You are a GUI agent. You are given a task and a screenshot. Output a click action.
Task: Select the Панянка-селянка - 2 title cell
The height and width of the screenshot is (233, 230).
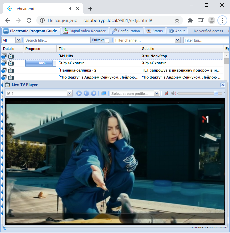(x=98, y=70)
